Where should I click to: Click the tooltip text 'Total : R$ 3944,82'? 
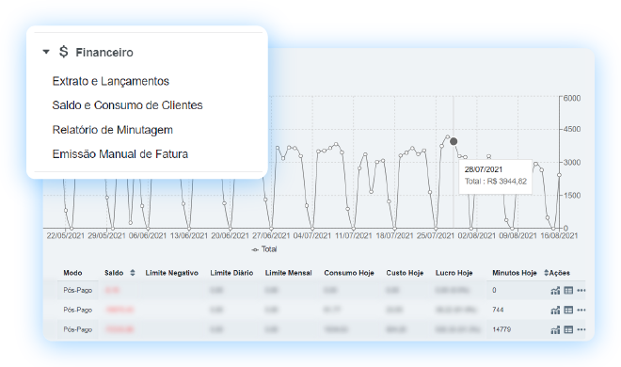click(x=496, y=182)
